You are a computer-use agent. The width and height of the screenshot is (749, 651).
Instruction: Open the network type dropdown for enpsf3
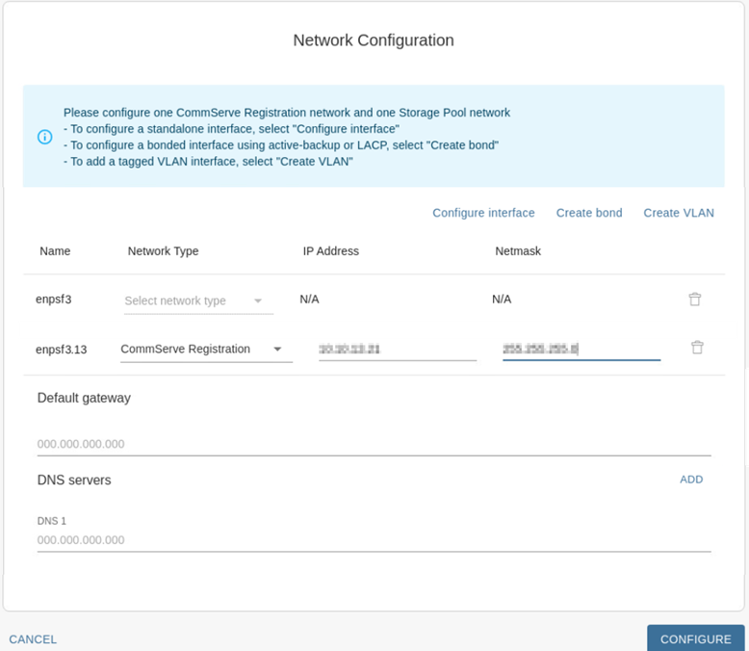198,300
